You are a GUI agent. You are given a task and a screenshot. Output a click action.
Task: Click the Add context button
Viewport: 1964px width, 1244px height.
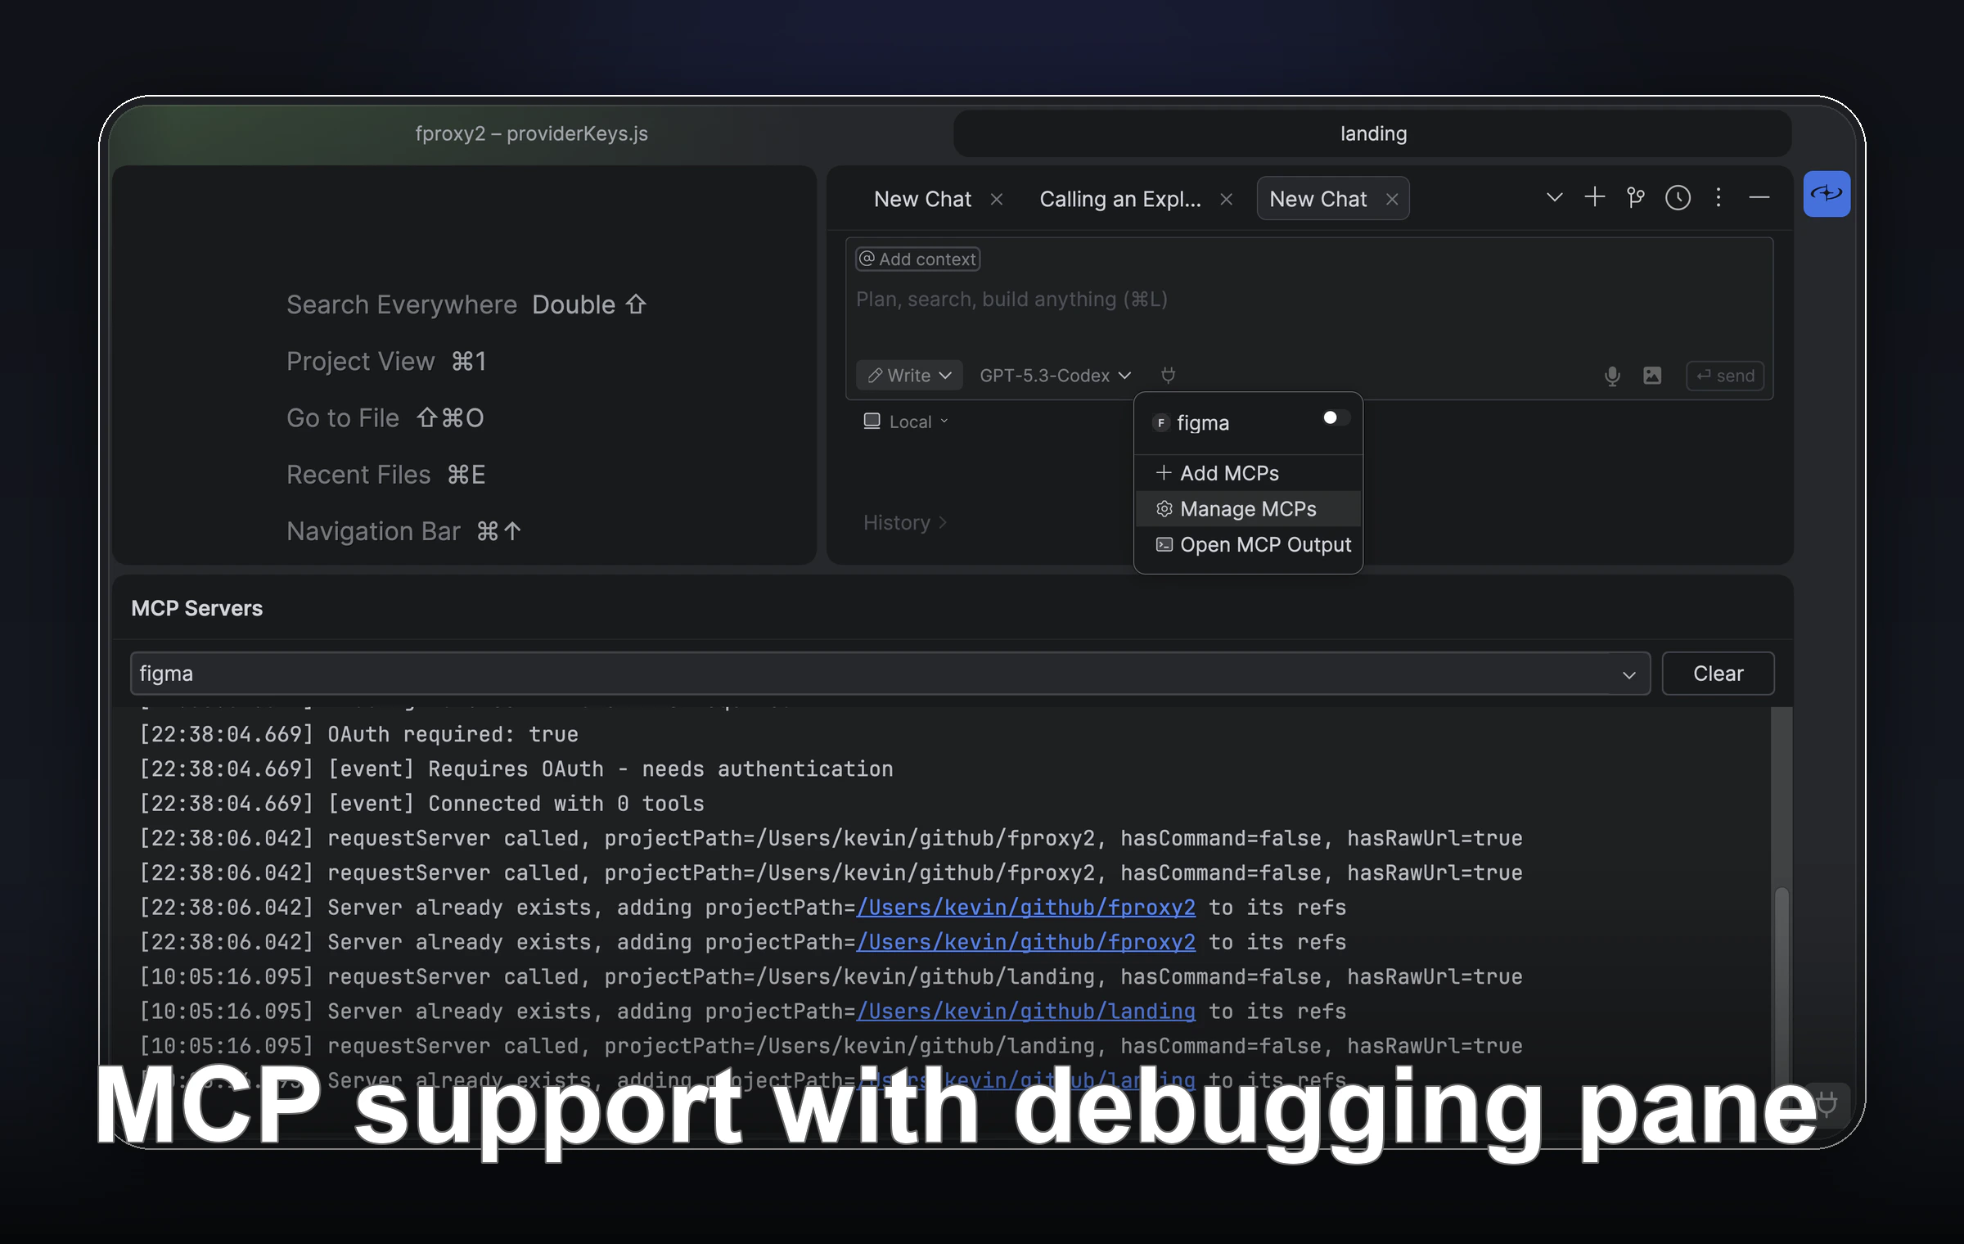(x=917, y=259)
